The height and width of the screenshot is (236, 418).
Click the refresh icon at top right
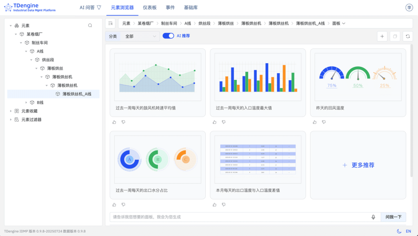tap(408, 36)
